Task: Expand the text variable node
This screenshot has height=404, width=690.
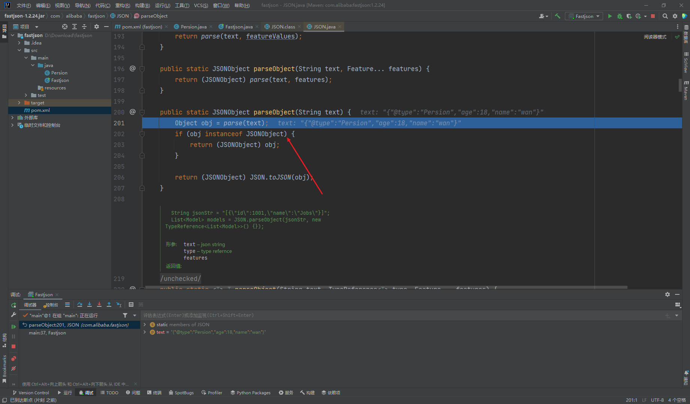Action: (x=145, y=332)
